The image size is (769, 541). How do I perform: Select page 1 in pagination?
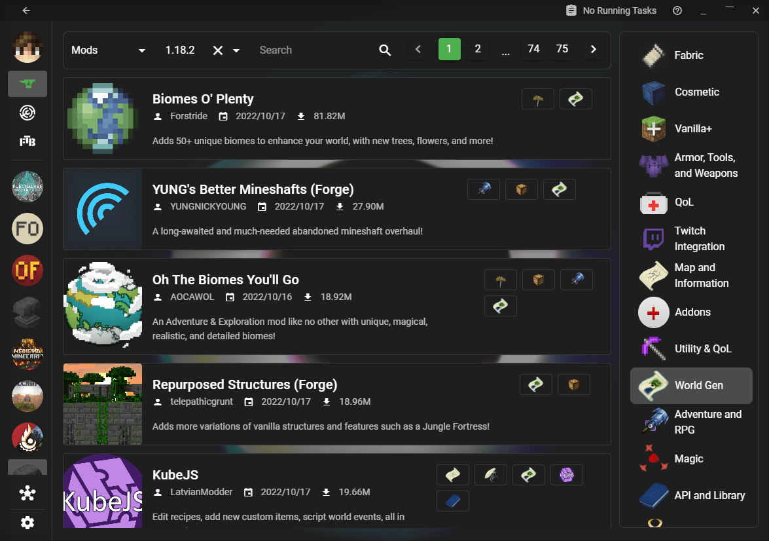coord(449,49)
